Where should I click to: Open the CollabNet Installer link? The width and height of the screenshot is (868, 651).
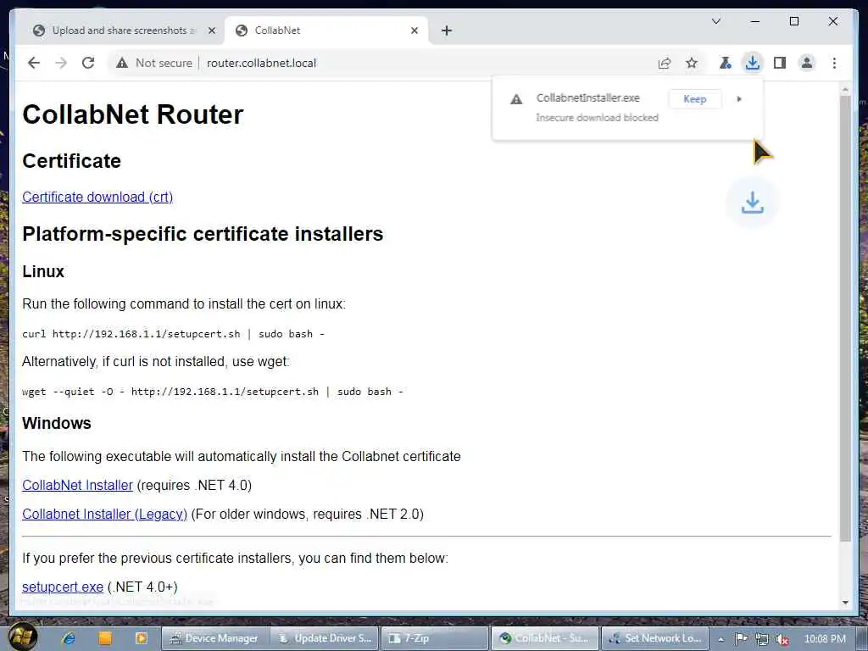tap(77, 485)
